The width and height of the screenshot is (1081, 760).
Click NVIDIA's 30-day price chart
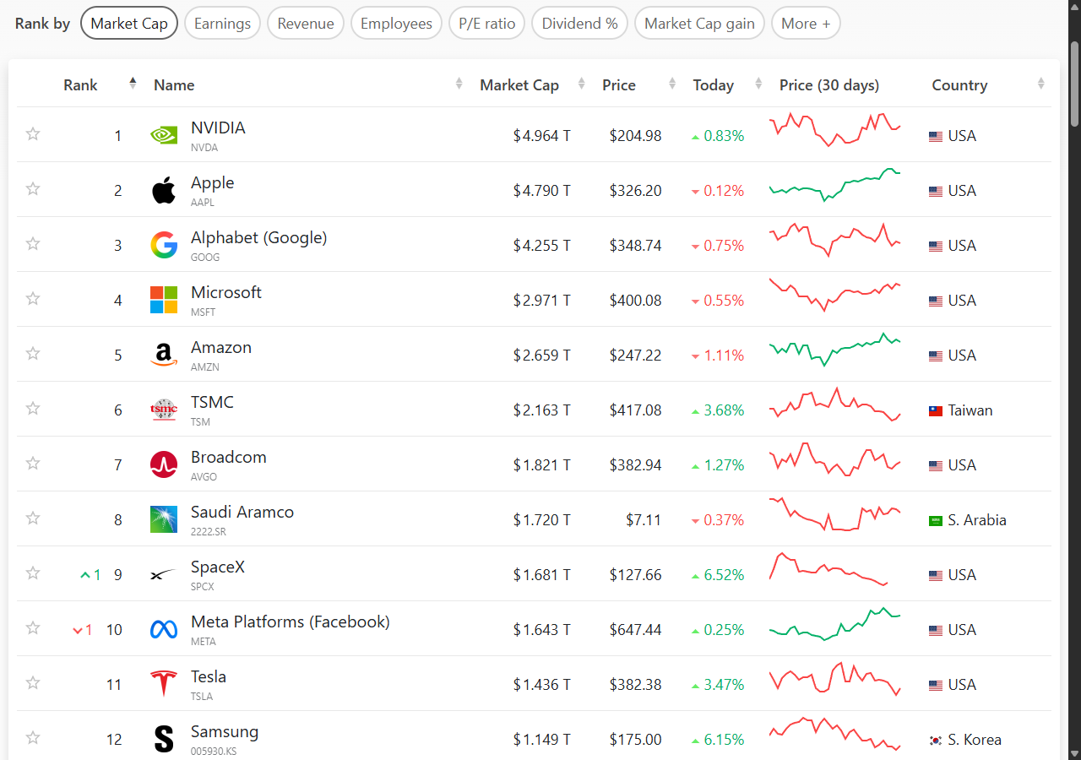click(x=834, y=129)
